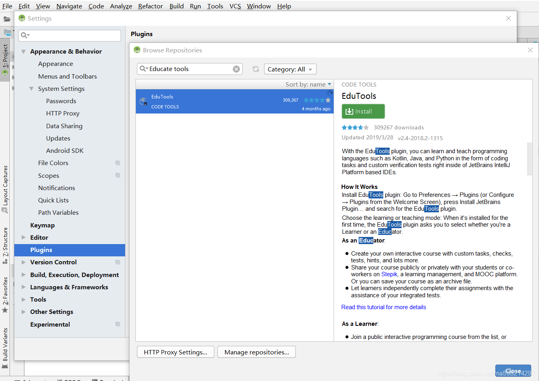This screenshot has height=381, width=539.
Task: Click the Version Control project-level icon
Action: [118, 262]
